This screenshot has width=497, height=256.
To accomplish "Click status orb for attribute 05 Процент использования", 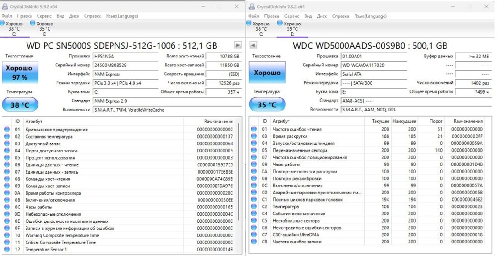I will click(7, 158).
